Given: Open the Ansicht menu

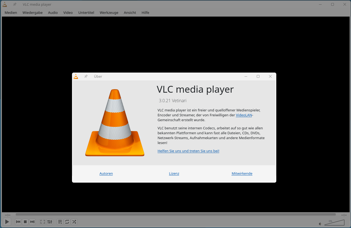Looking at the screenshot, I should tap(130, 13).
